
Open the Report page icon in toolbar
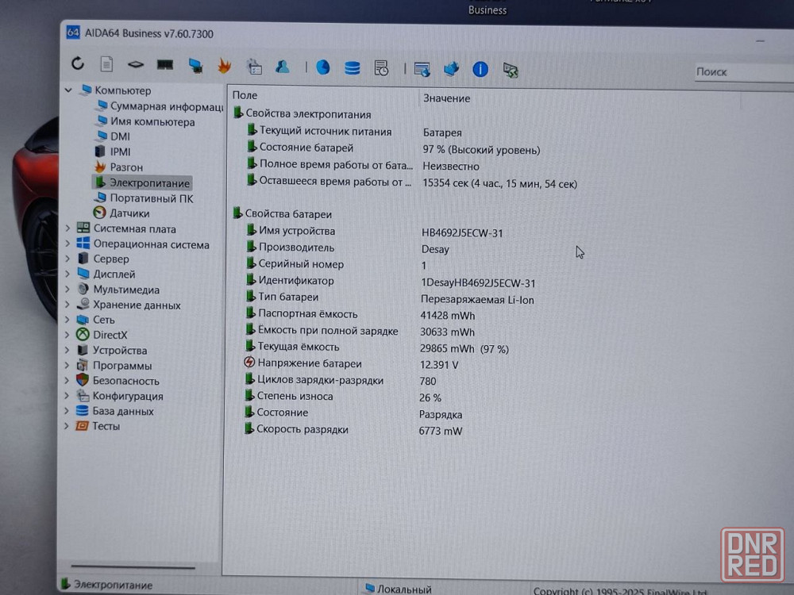tap(106, 64)
